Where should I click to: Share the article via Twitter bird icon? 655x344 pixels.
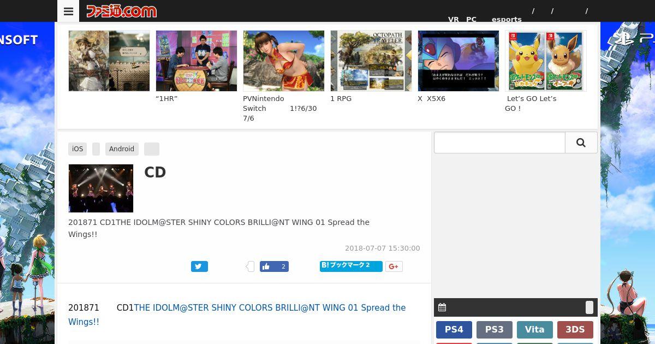click(x=199, y=266)
